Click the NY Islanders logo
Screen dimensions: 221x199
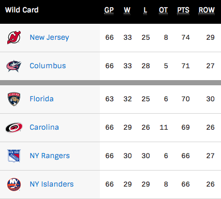click(x=14, y=185)
